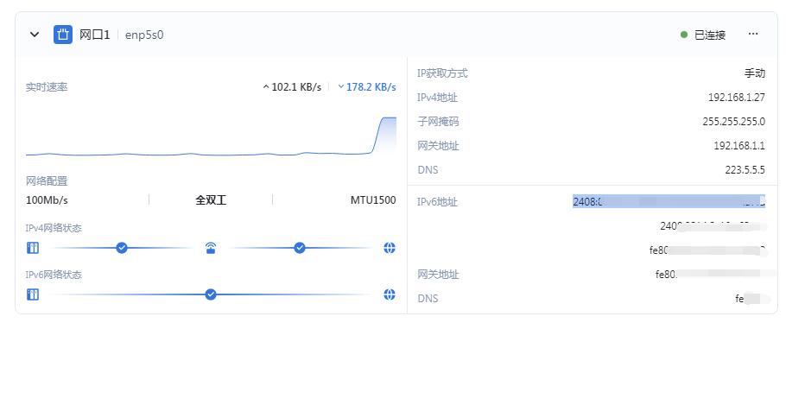Image resolution: width=786 pixels, height=405 pixels.
Task: Click the DNS value 223.5.5.5
Action: pos(745,170)
